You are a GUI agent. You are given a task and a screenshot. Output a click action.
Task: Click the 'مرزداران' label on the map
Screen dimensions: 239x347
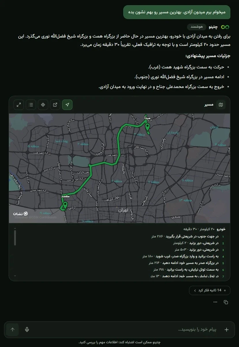click(83, 172)
